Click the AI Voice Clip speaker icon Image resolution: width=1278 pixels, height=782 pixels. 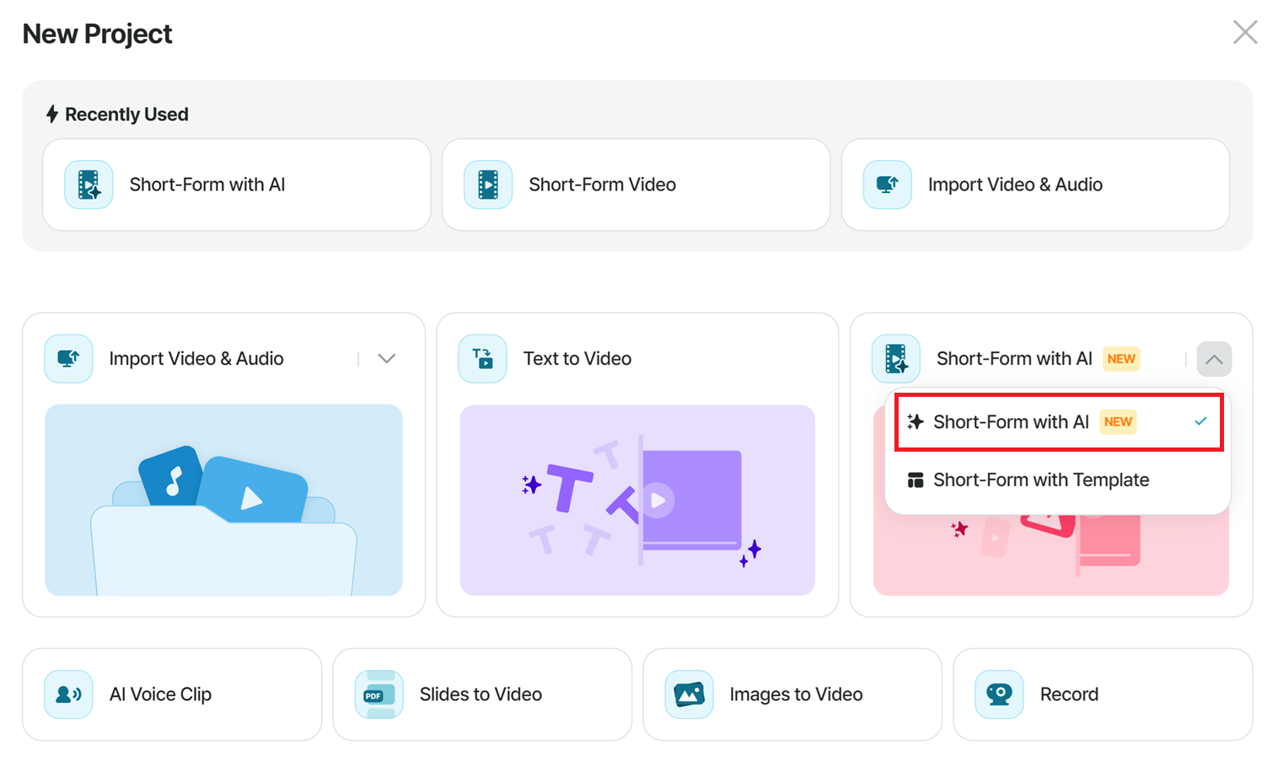(x=68, y=694)
